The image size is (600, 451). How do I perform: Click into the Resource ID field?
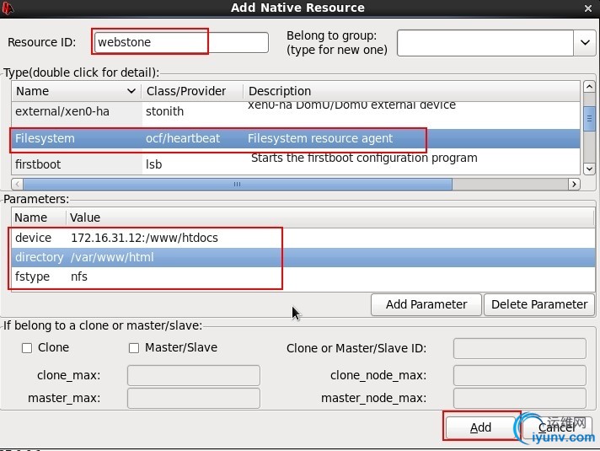[181, 42]
